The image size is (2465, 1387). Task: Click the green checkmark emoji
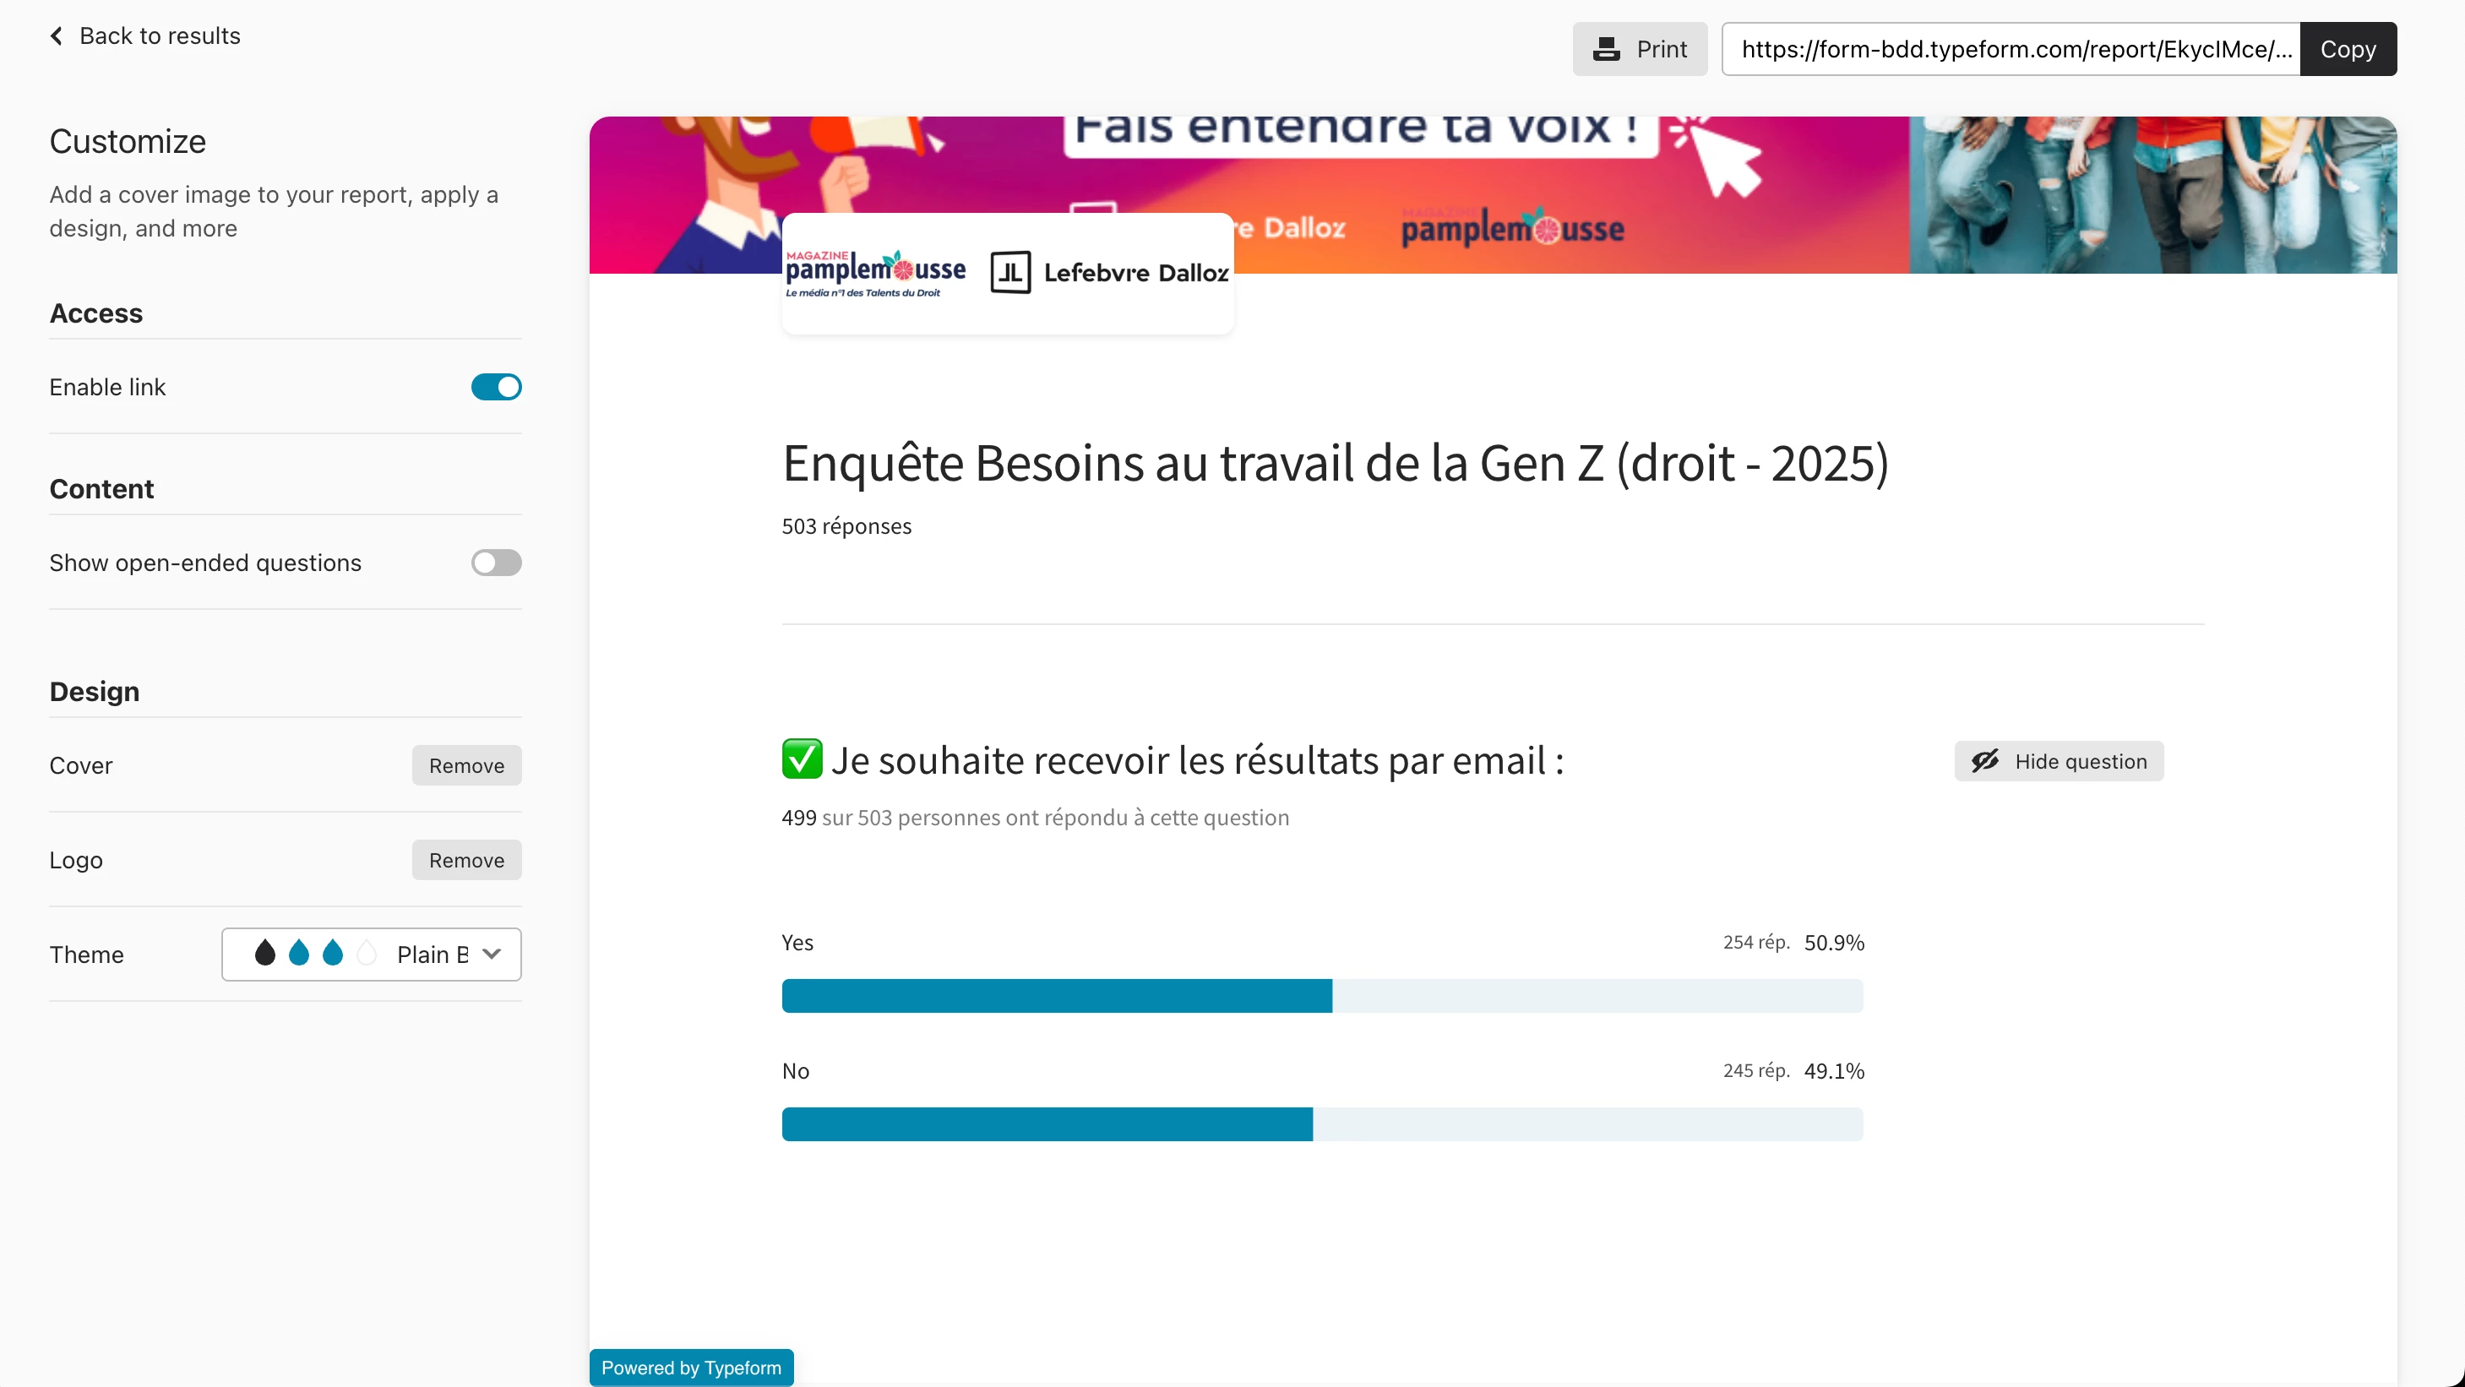coord(801,759)
